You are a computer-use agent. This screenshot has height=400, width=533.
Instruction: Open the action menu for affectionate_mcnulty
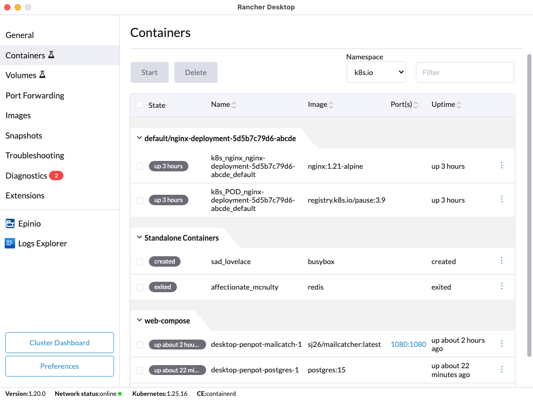pos(502,286)
